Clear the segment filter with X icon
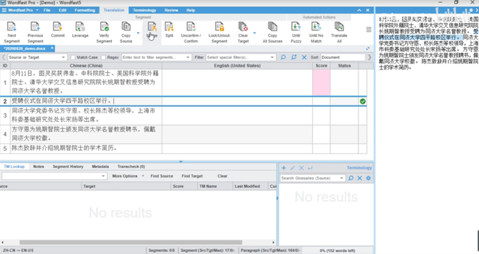 tap(305, 58)
